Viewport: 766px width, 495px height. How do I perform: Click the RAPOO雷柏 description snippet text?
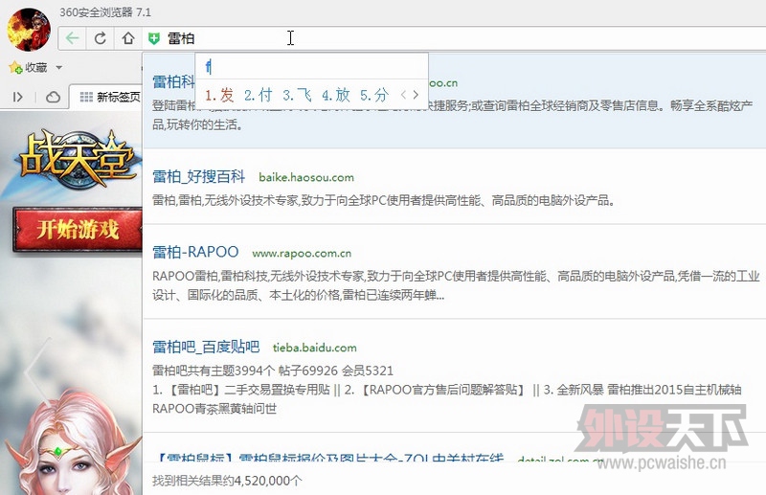pyautogui.click(x=456, y=285)
